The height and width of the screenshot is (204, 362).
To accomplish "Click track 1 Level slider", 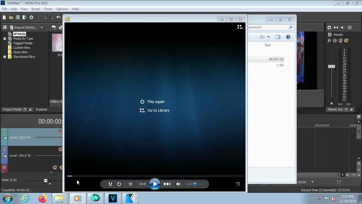I will 49,137.
